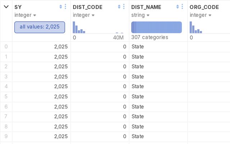This screenshot has width=230, height=144.
Task: Open the SY column options menu
Action: (65, 7)
